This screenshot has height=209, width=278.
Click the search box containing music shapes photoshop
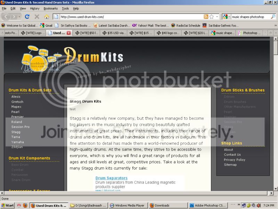pos(251,17)
